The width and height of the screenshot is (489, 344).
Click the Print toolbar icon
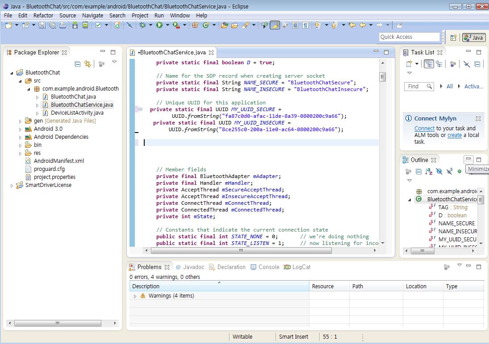pyautogui.click(x=63, y=25)
